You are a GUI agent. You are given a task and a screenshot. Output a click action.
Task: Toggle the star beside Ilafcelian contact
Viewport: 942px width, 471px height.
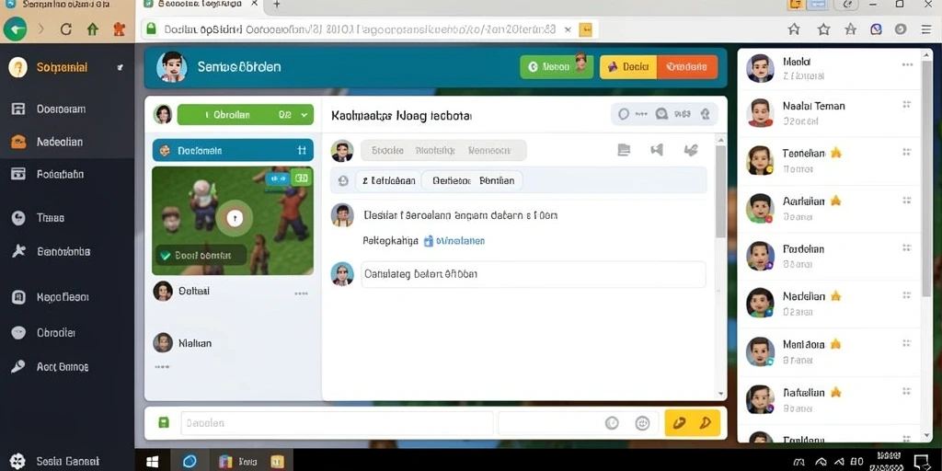[835, 392]
